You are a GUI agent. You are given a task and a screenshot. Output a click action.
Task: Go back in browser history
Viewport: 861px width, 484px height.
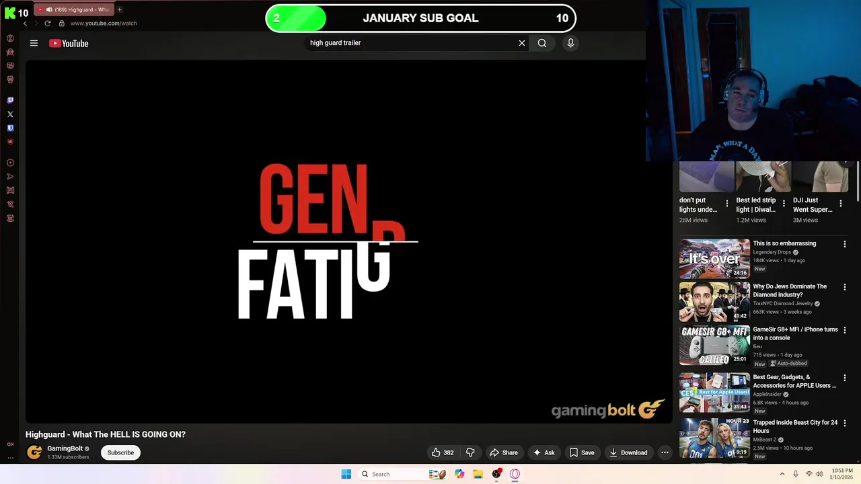pos(25,24)
